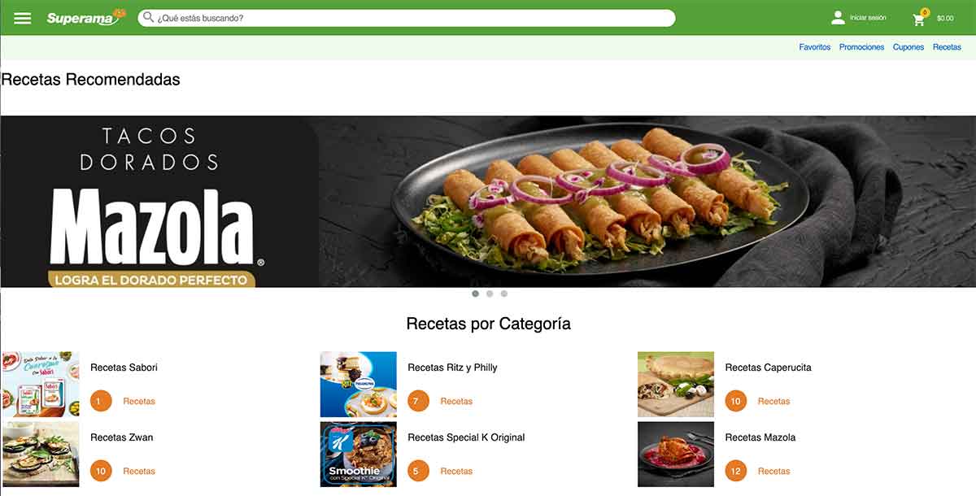Select the first carousel dot
Viewport: 976px width, 496px height.
[x=475, y=294]
